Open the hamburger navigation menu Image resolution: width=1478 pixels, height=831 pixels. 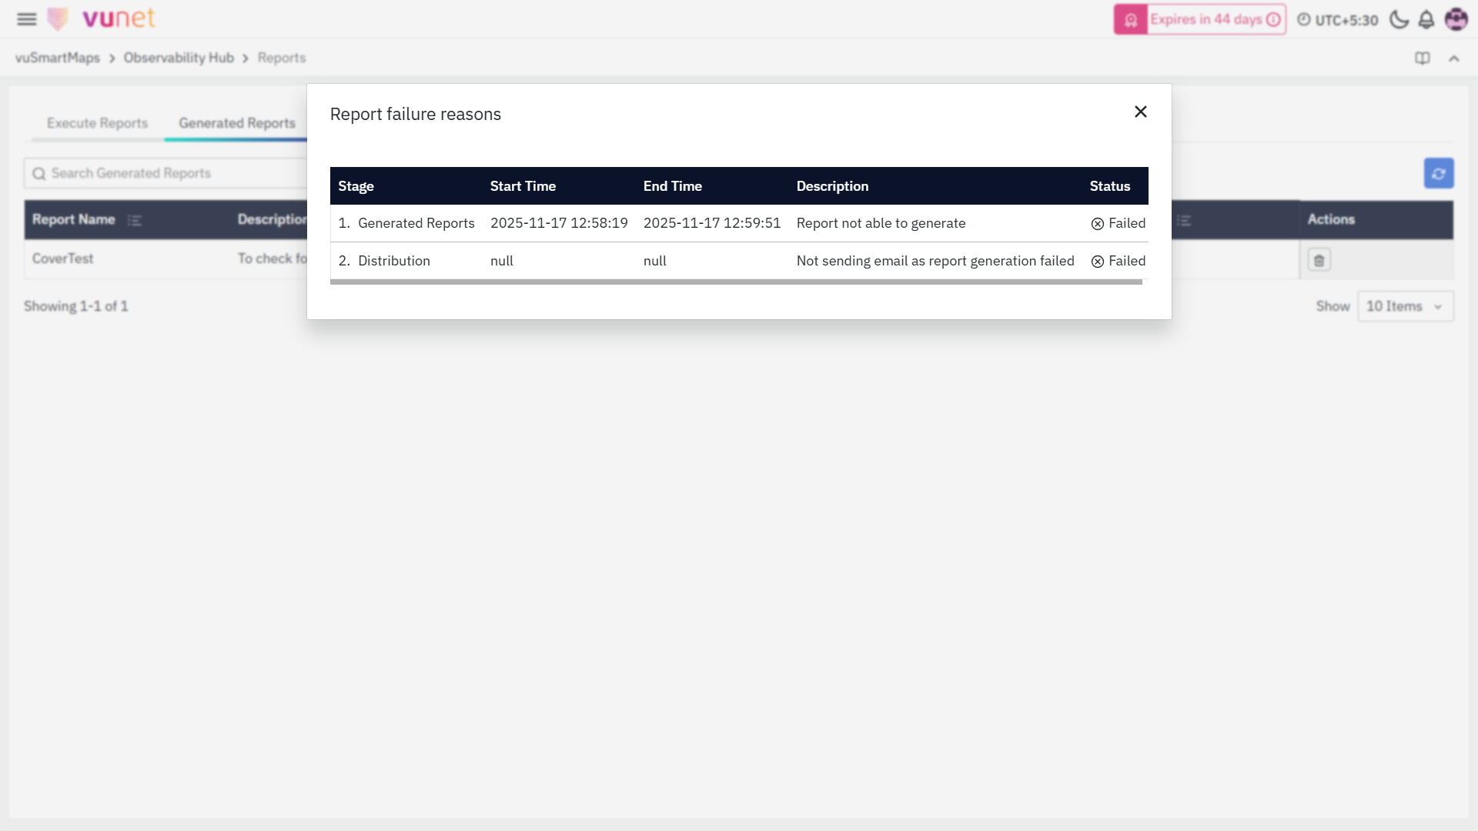click(x=27, y=19)
